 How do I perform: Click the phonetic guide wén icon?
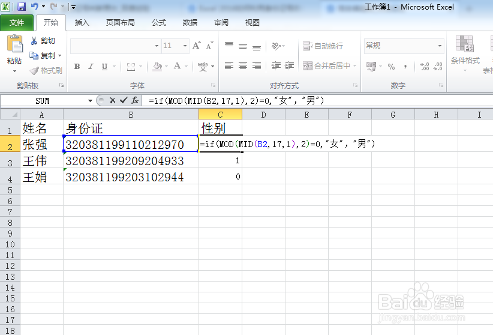pos(203,67)
